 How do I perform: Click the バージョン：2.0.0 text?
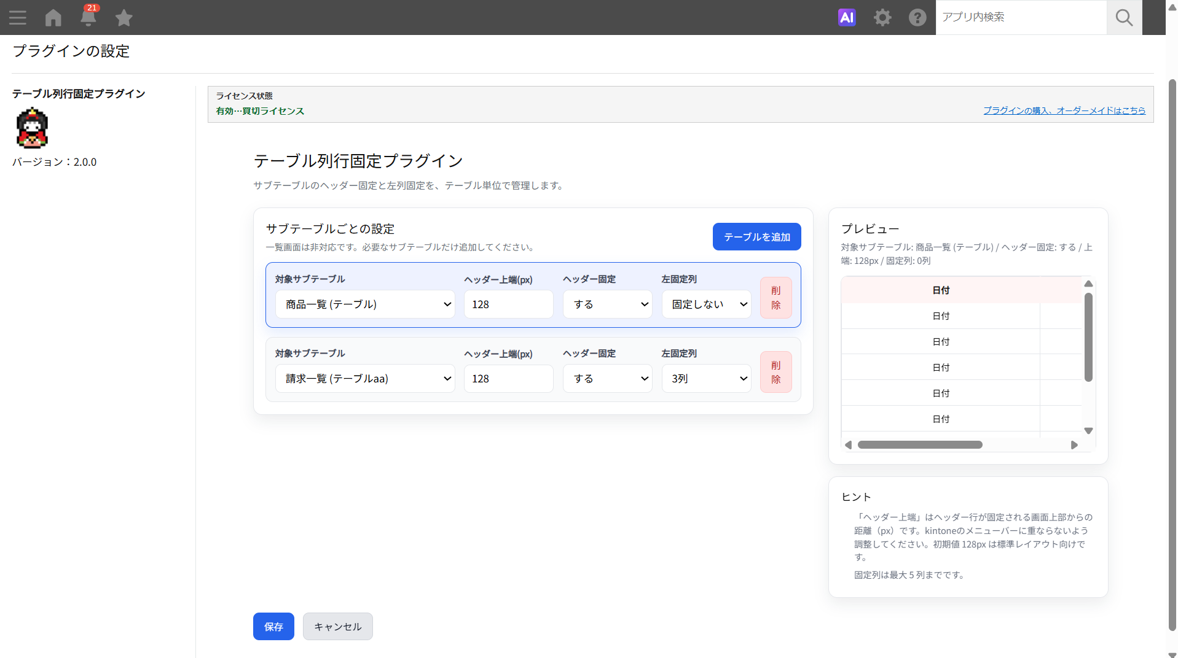point(55,162)
